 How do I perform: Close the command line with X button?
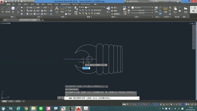(x=60, y=98)
